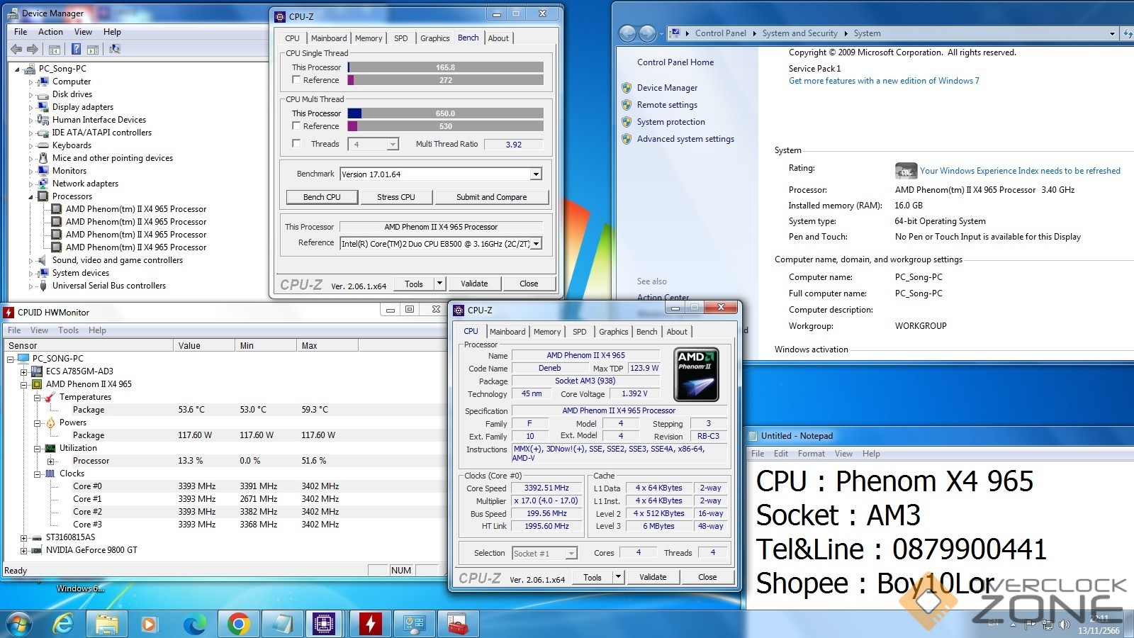Open the Benchmark version dropdown

[536, 174]
